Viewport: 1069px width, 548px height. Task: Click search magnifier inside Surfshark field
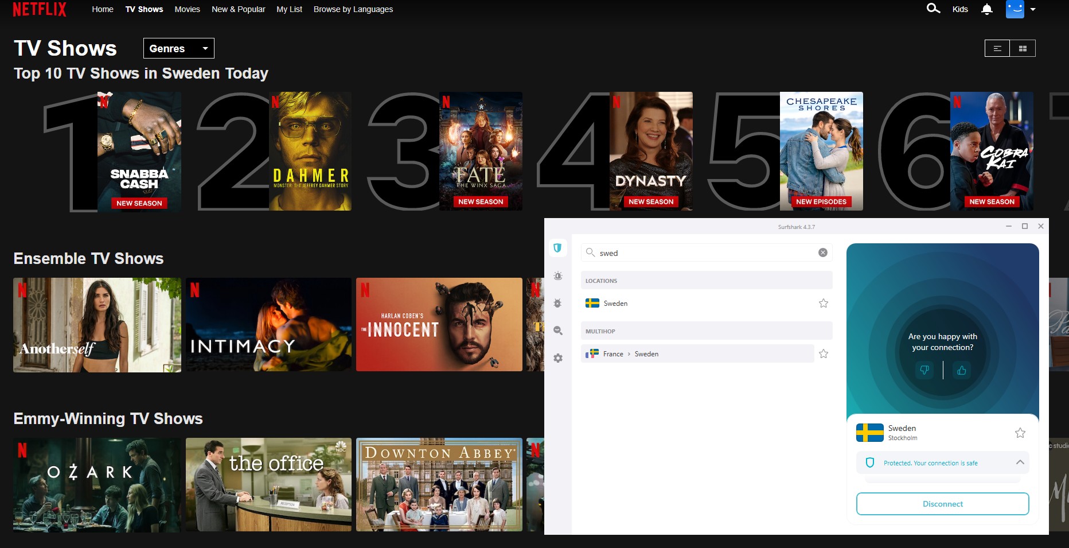pos(590,252)
